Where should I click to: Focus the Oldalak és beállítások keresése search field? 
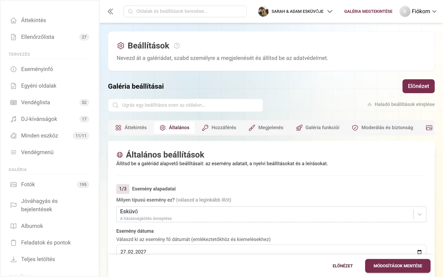point(185,11)
